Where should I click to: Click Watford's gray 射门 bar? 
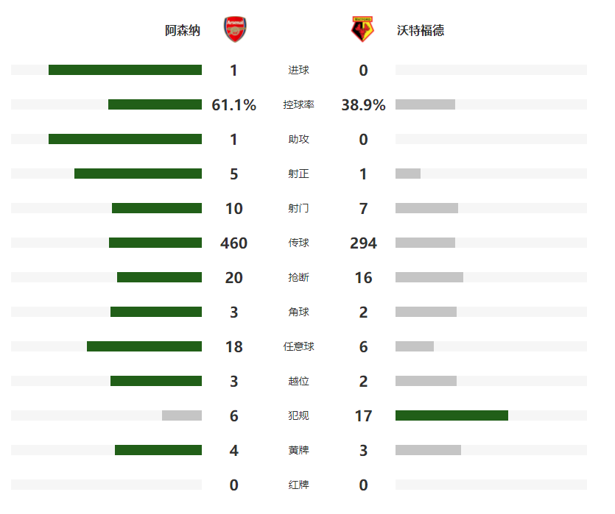click(x=426, y=208)
